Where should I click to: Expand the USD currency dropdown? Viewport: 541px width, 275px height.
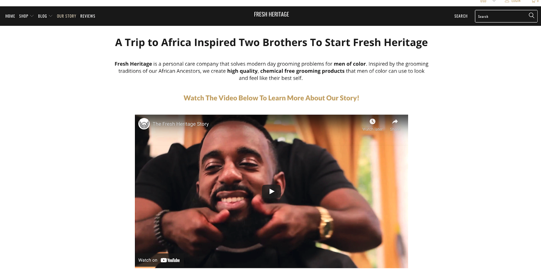click(494, 1)
